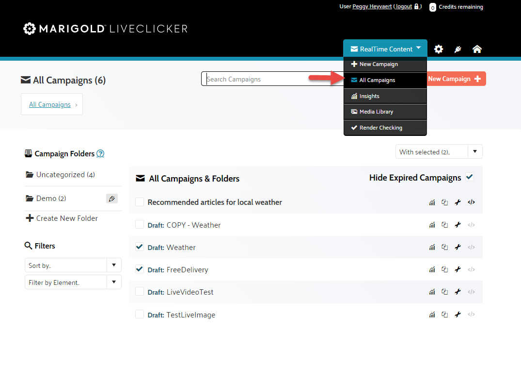Click copy icon for FreeDelivery campaign

pyautogui.click(x=444, y=270)
